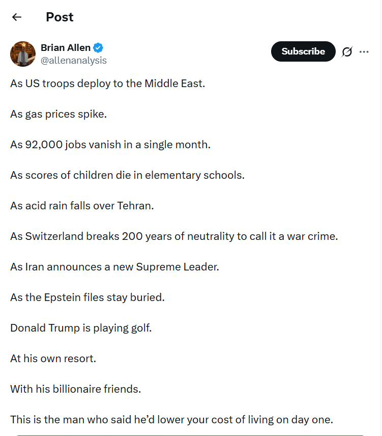Click the Post page heading
The width and height of the screenshot is (382, 436).
(60, 17)
